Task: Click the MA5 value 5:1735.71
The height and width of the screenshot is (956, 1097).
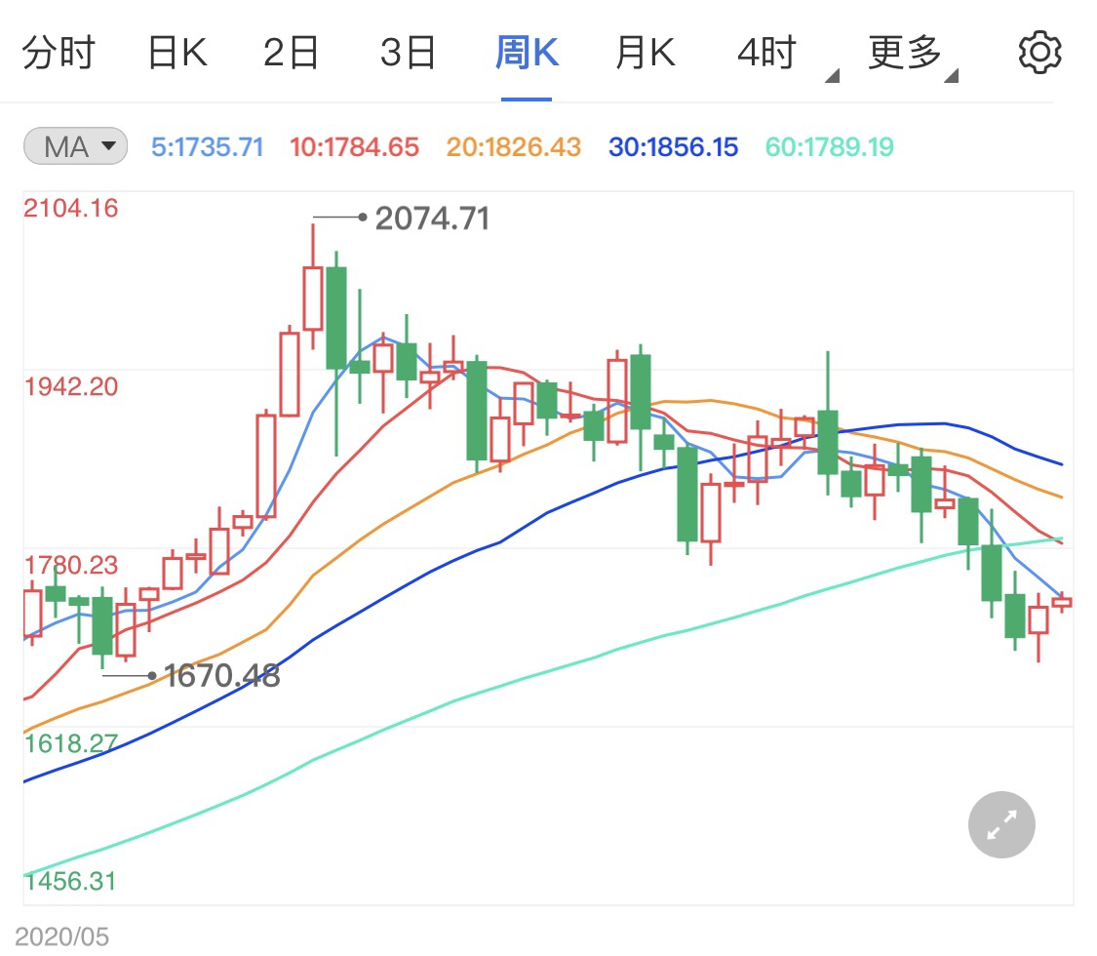Action: tap(207, 147)
